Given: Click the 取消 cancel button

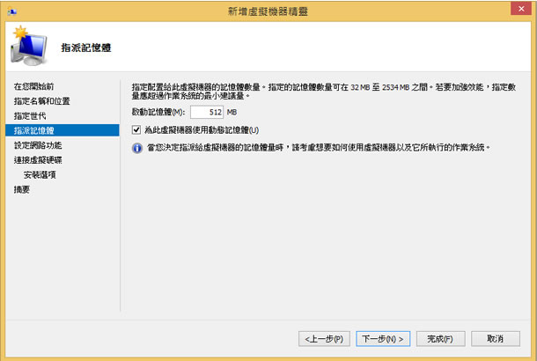Looking at the screenshot, I should pyautogui.click(x=496, y=339).
